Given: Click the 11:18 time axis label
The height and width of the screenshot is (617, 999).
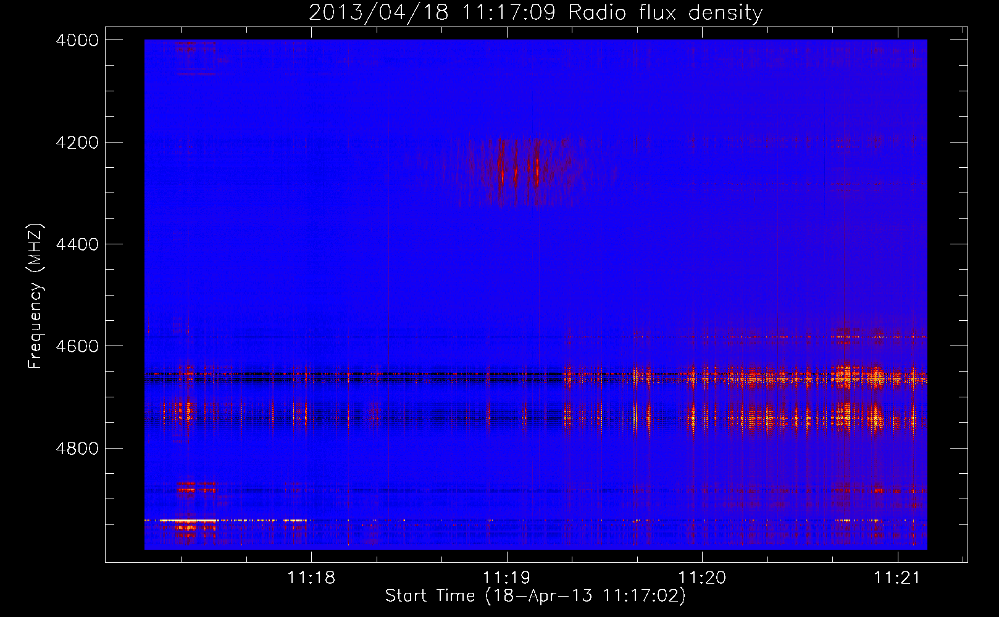Looking at the screenshot, I should pyautogui.click(x=311, y=578).
